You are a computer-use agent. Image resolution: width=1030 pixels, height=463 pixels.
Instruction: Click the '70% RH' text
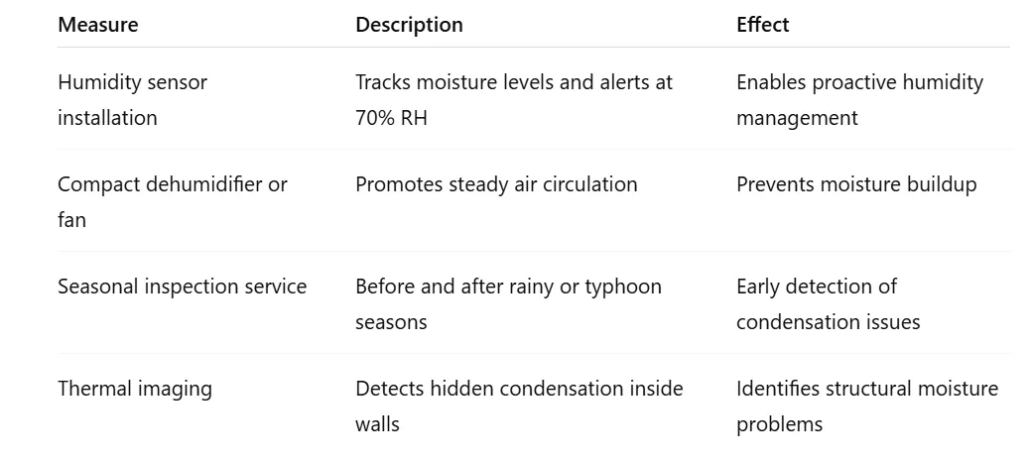pos(393,118)
